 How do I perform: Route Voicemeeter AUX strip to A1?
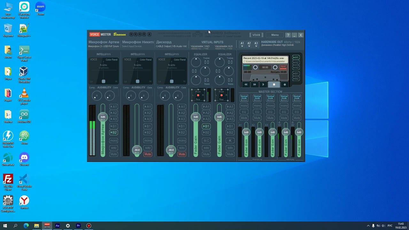[230, 107]
